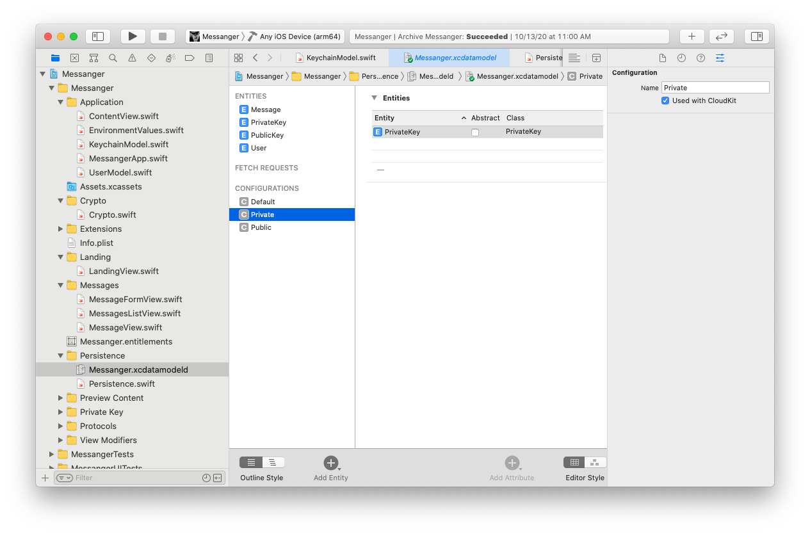Collapse the Landing folder

point(61,257)
